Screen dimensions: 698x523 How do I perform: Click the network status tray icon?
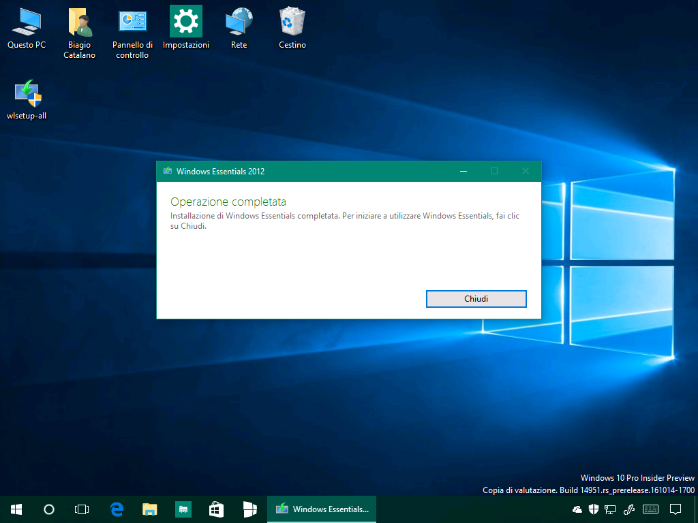coord(610,509)
